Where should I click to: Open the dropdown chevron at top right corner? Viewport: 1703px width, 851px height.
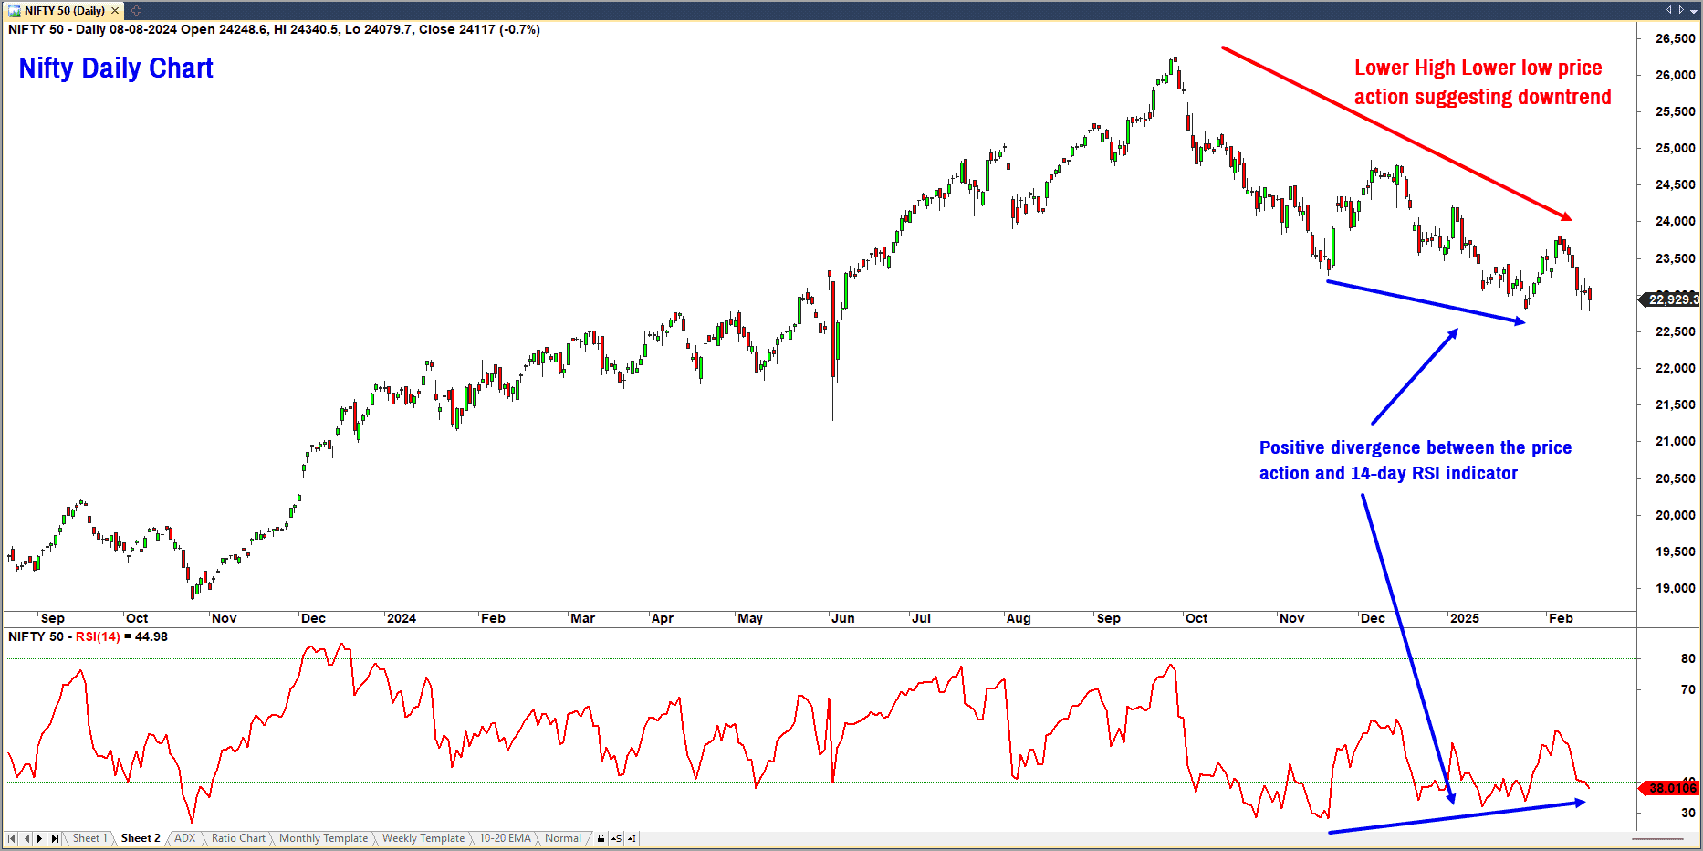(1694, 10)
